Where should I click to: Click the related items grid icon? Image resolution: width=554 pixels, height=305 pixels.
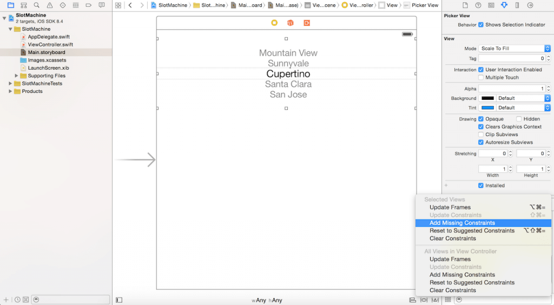(x=118, y=5)
